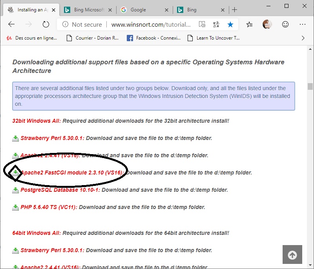Expand the favorites bar overflow chevron
Image resolution: width=314 pixels, height=269 pixels.
(303, 38)
